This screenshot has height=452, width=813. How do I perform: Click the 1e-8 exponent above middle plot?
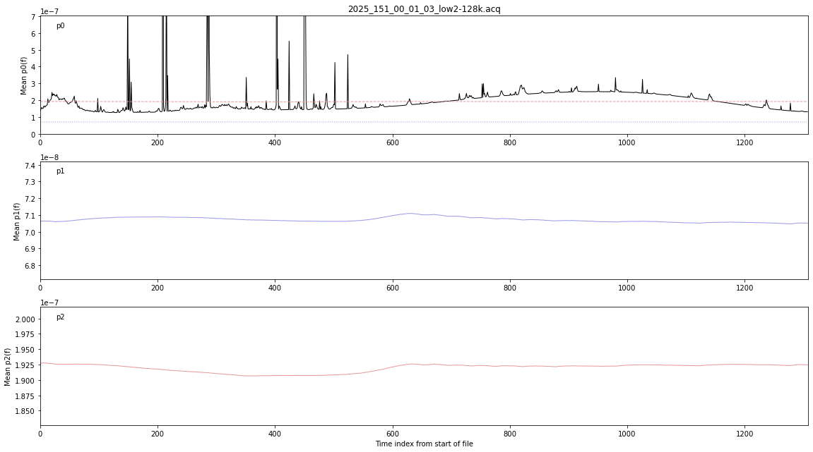tap(49, 157)
